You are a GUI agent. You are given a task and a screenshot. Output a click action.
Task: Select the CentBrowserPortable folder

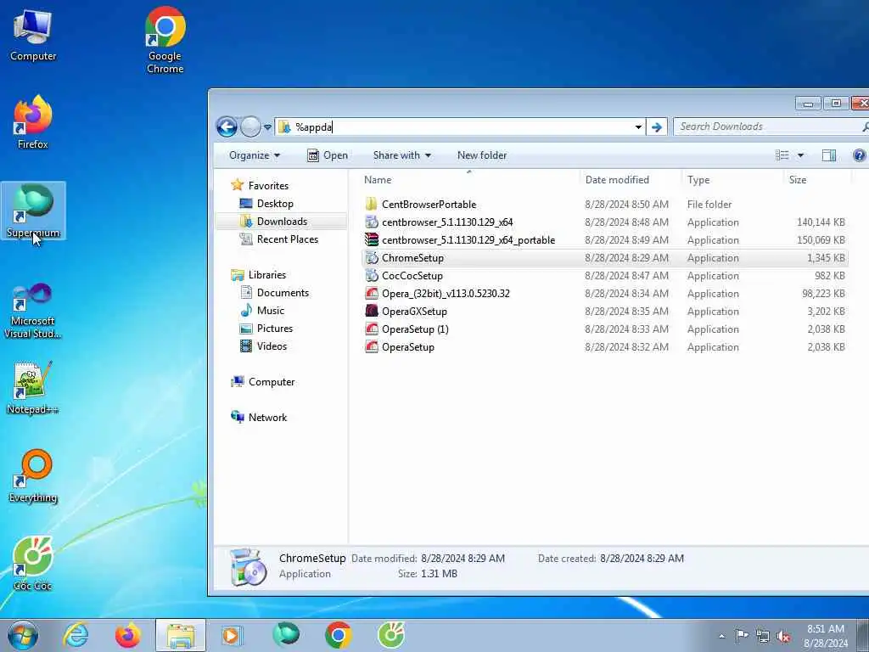tap(605, 204)
